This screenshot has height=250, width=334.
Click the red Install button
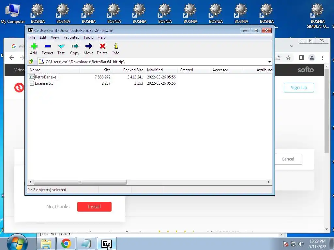94,207
